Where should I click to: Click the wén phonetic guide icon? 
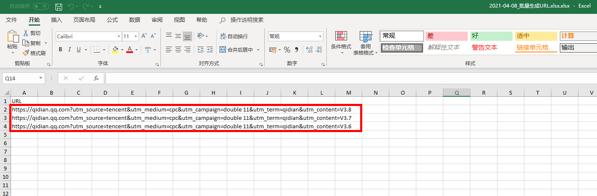click(148, 50)
